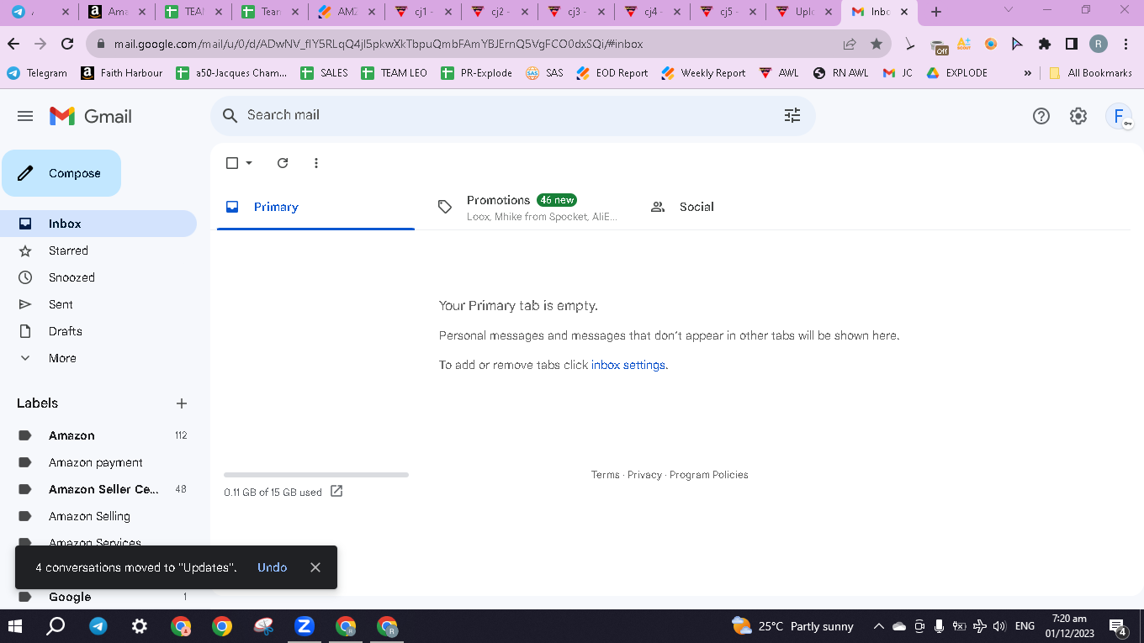Open the three-dot More menu in Gmail toolbar
Screen dimensions: 1144x643
point(316,163)
